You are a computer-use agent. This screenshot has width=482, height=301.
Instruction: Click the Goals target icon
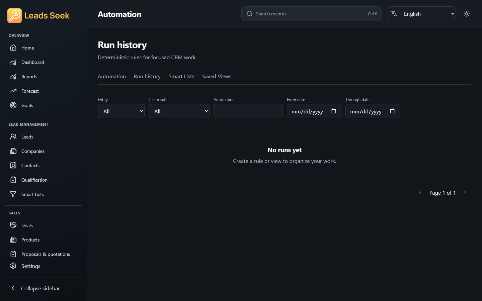point(13,105)
